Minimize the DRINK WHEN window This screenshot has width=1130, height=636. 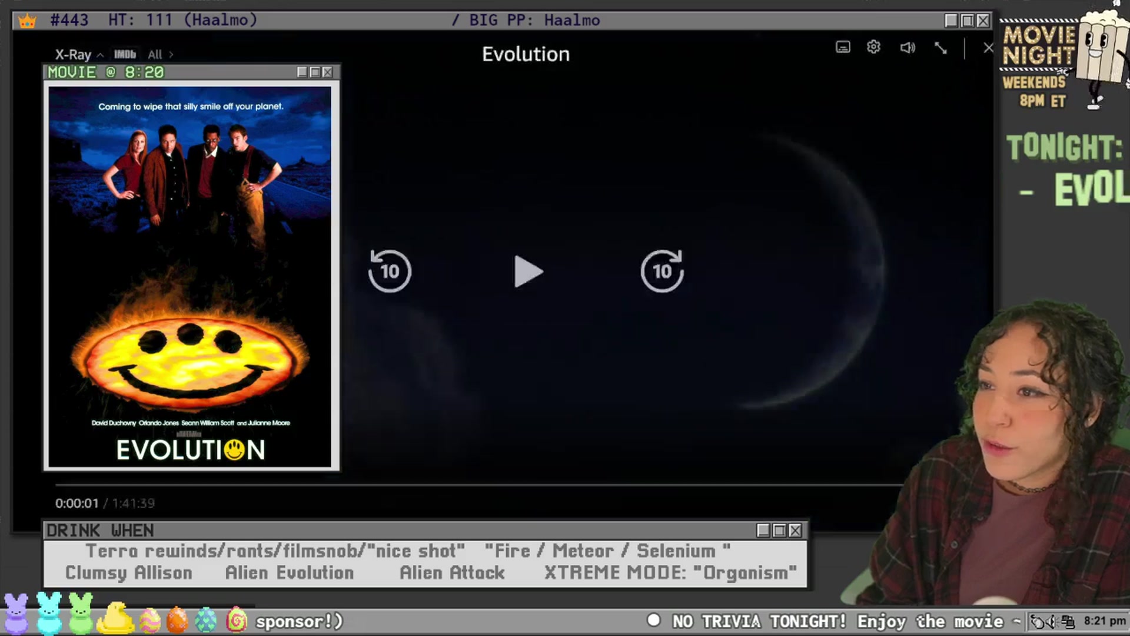coord(763,531)
